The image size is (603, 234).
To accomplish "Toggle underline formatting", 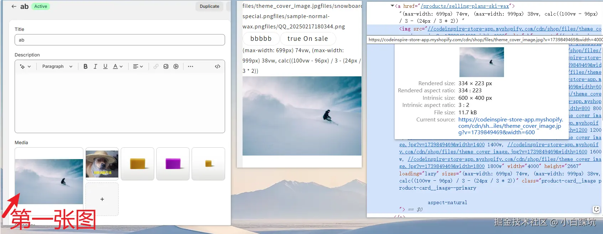I will point(105,66).
